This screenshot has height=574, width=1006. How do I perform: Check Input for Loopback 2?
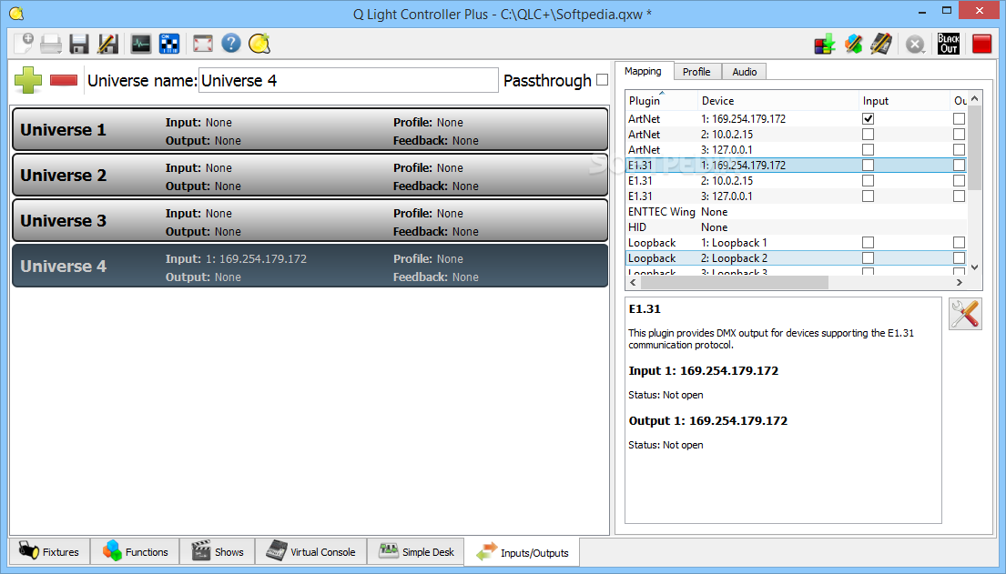pyautogui.click(x=868, y=257)
